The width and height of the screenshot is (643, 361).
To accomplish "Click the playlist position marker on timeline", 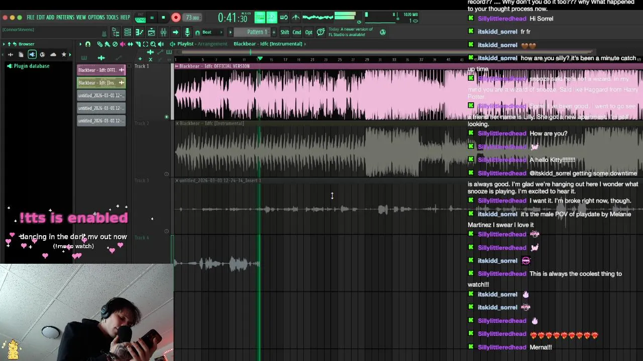I will [260, 59].
